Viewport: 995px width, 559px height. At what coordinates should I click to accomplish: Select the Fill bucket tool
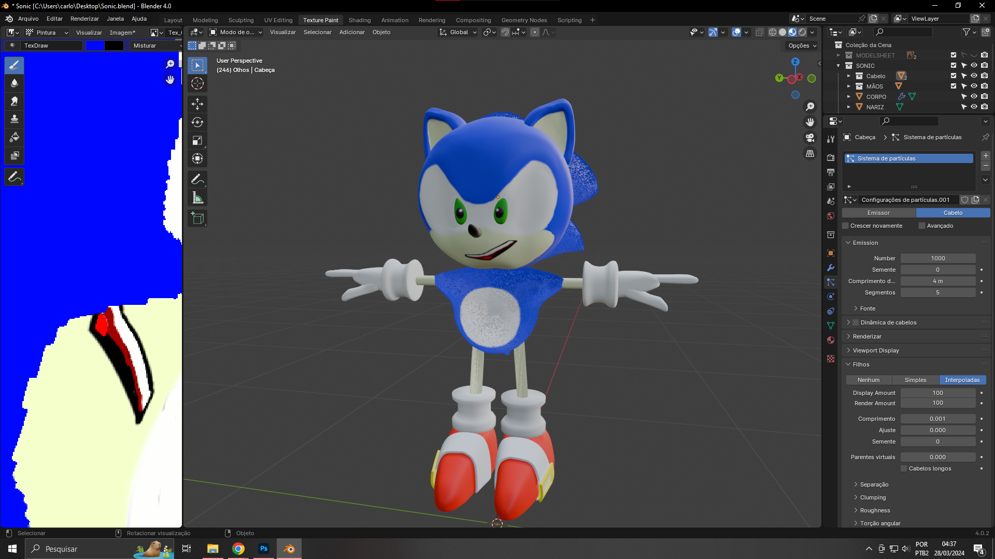click(x=15, y=137)
